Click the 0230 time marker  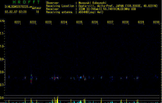[156, 22]
